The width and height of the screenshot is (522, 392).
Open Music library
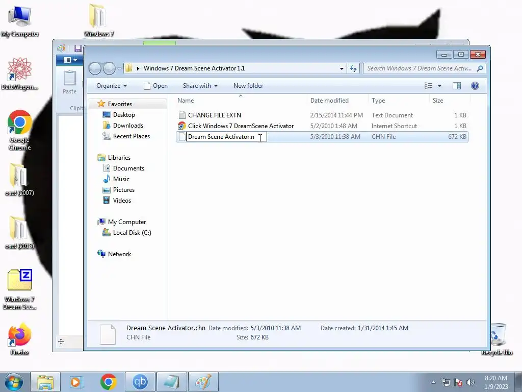tap(121, 179)
